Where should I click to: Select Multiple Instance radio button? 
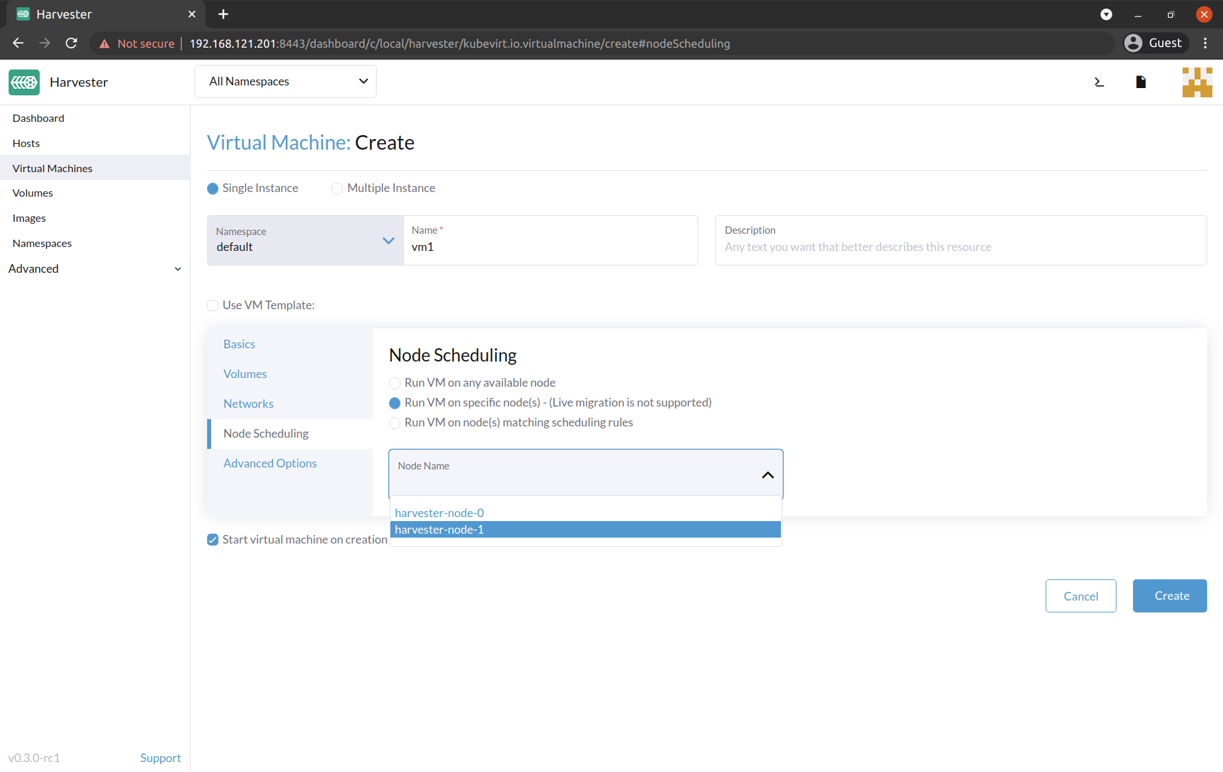click(x=337, y=189)
